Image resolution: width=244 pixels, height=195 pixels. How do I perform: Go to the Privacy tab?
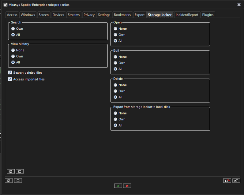pos(89,15)
